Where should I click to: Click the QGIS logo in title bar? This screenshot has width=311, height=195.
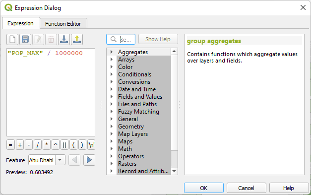(x=8, y=8)
